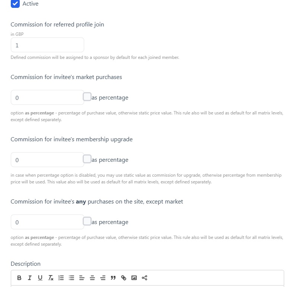Focus the referred profile join commission field
The width and height of the screenshot is (289, 287).
pos(47,45)
